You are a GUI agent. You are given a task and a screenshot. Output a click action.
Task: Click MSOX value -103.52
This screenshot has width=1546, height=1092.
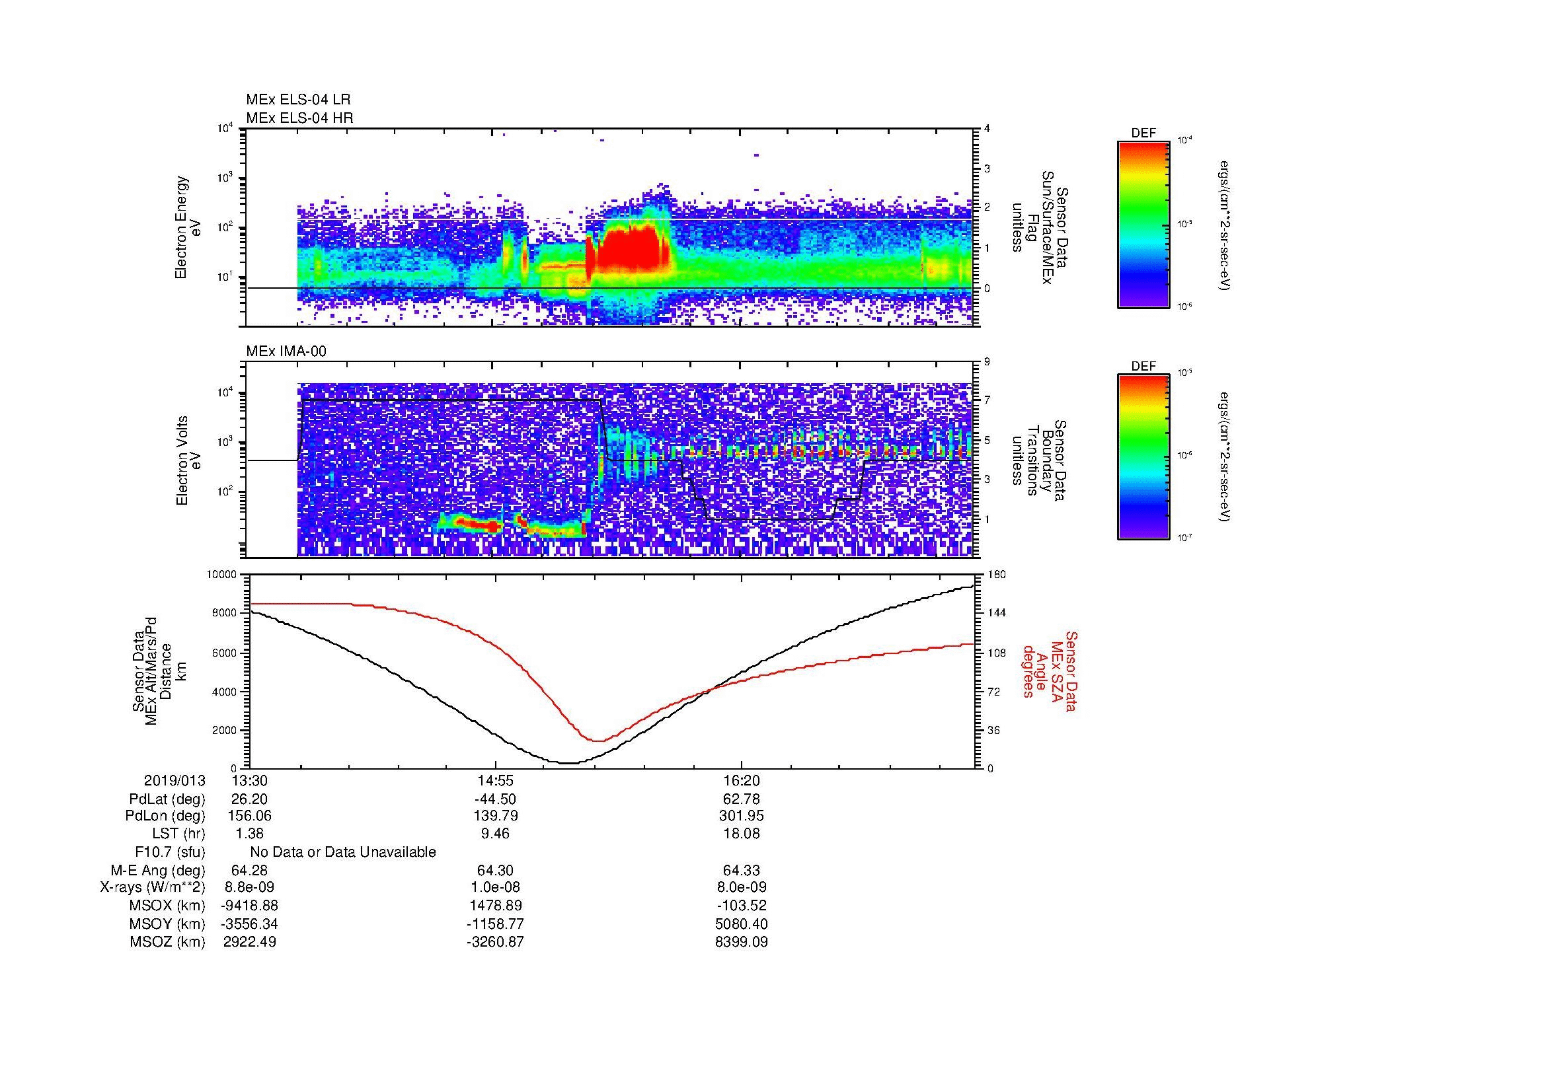[741, 906]
